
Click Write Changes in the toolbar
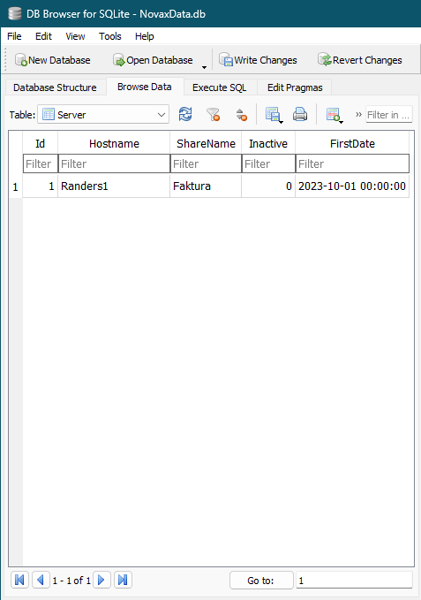point(258,60)
